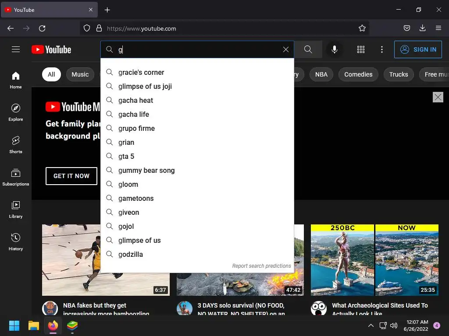Open Shorts in the sidebar

16,145
